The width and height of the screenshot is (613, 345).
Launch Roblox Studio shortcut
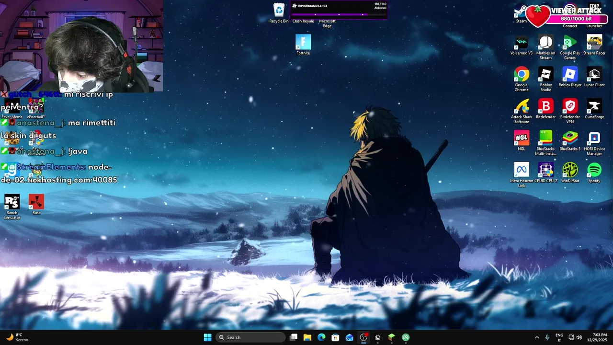[545, 79]
